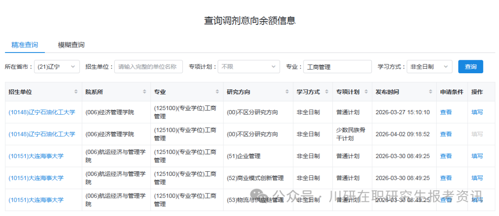The image size is (499, 216).
Task: Click 填写 in the (52)商业模式创新管理 row
Action: tap(477, 178)
